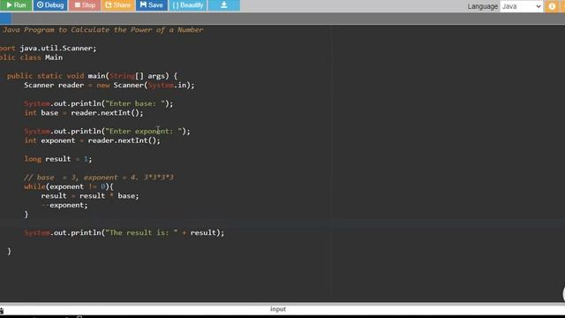This screenshot has height=318, width=565.
Task: Click the comment 'Java Program to Calculate the Power'
Action: point(102,29)
